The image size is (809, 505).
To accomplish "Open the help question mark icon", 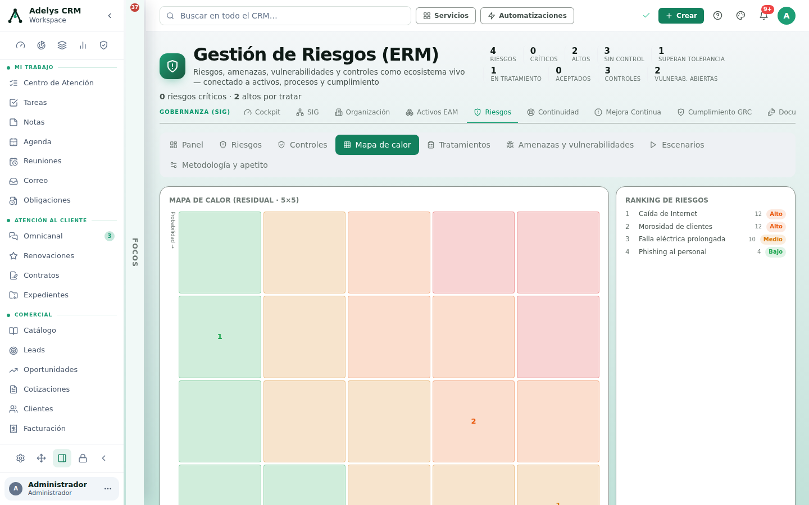I will 717,16.
